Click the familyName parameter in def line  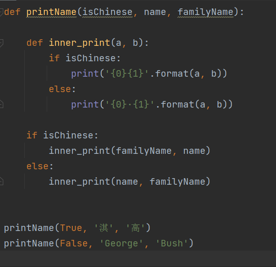pyautogui.click(x=205, y=12)
